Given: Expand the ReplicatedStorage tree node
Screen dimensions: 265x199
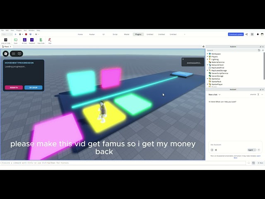Looking at the screenshot, I should point(207,70).
